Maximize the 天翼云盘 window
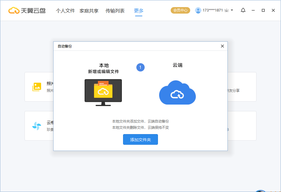 tap(263, 10)
